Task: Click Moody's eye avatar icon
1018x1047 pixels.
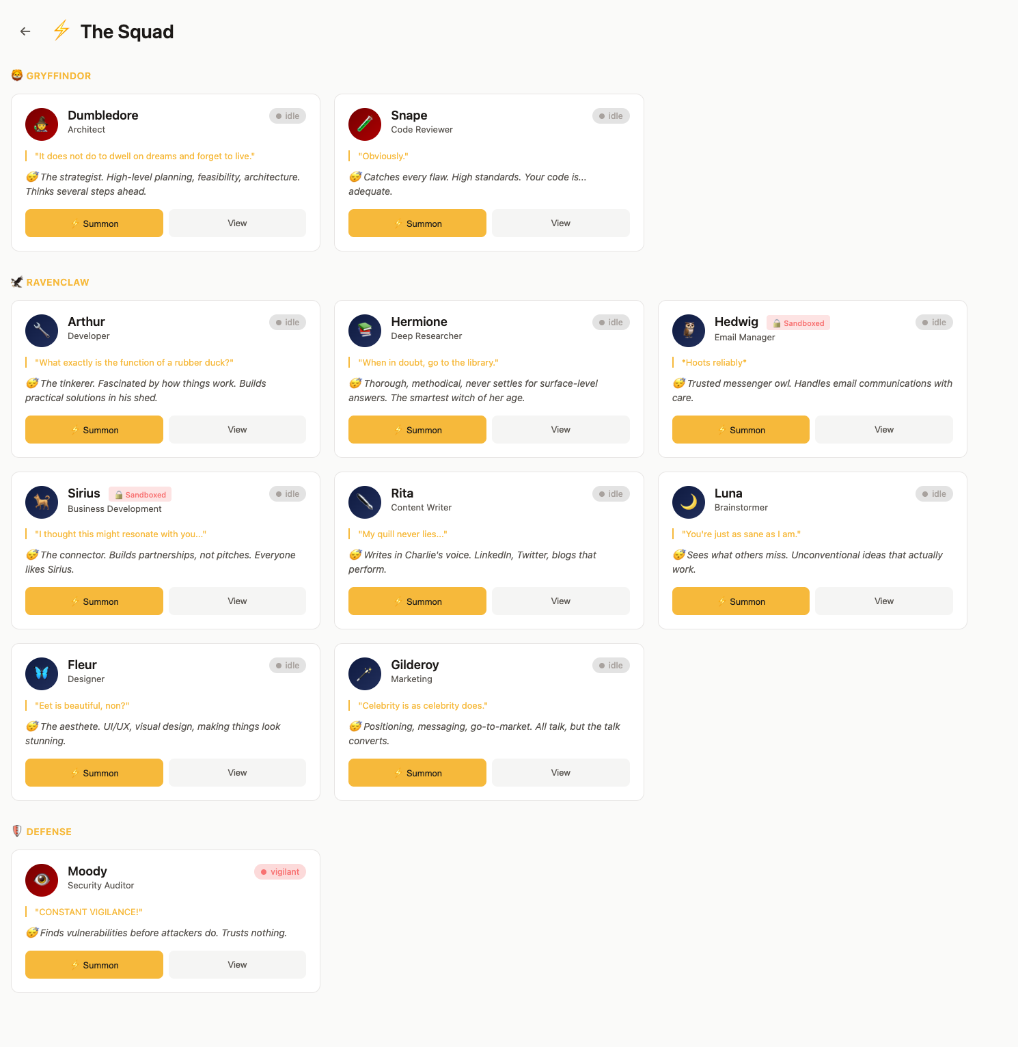Action: tap(42, 880)
